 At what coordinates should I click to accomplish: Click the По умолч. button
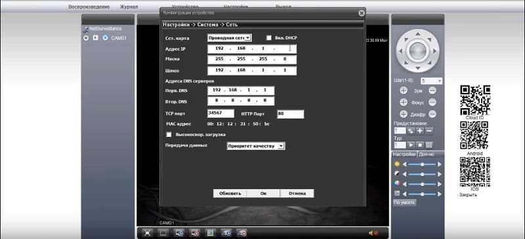click(x=404, y=202)
